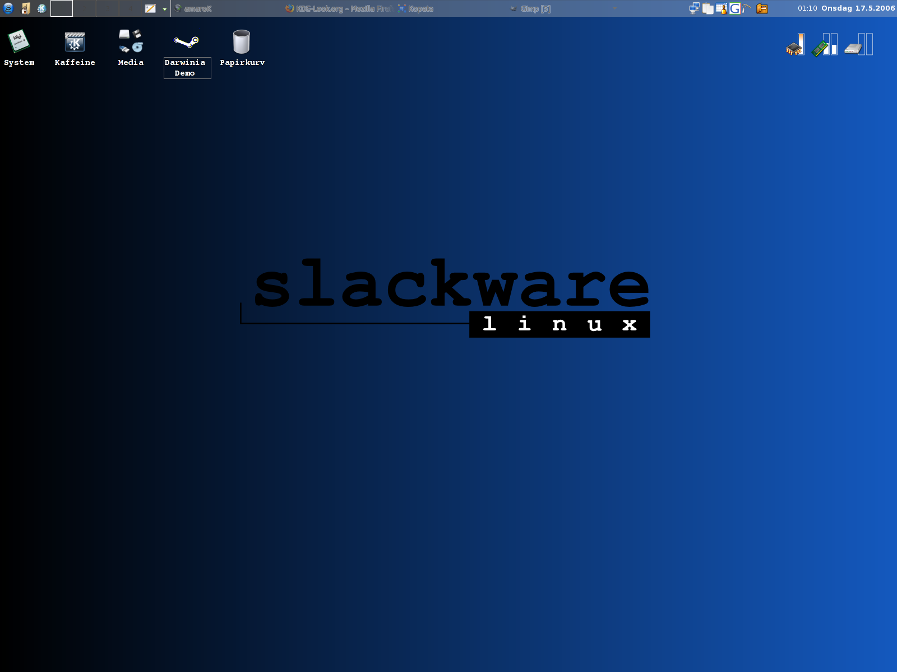Click the memory RAM usage monitor
Screen dimensions: 897x672
tap(825, 44)
